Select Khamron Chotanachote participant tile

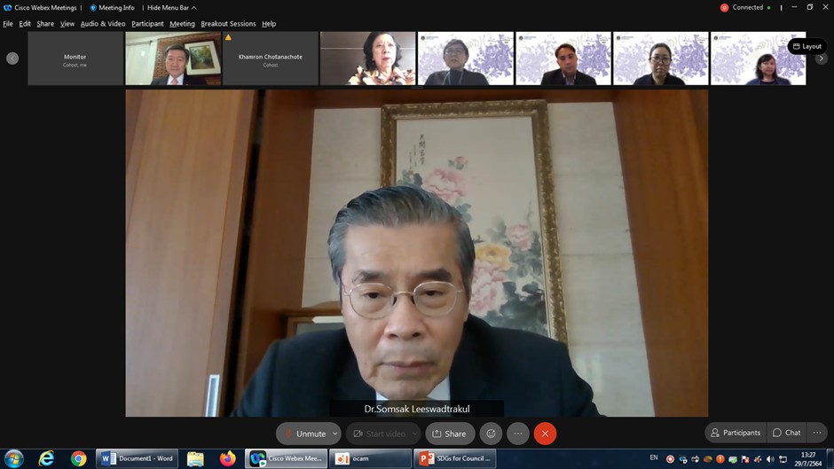(270, 59)
